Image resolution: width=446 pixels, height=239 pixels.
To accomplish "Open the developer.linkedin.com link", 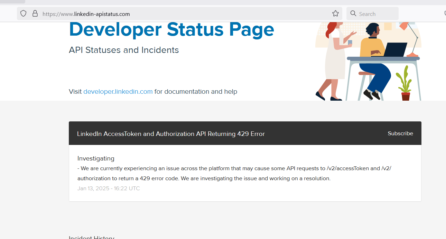I will [118, 92].
